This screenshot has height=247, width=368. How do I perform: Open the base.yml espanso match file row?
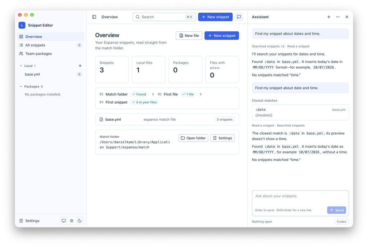click(x=167, y=120)
